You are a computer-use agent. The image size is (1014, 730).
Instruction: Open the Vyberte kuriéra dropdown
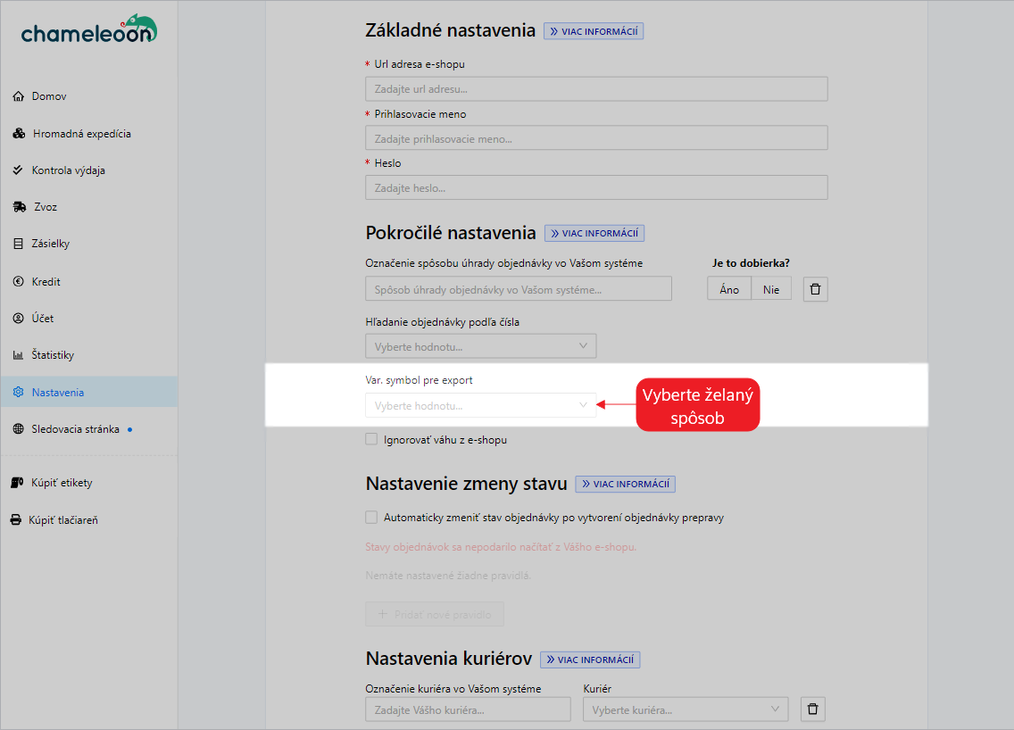pos(685,709)
